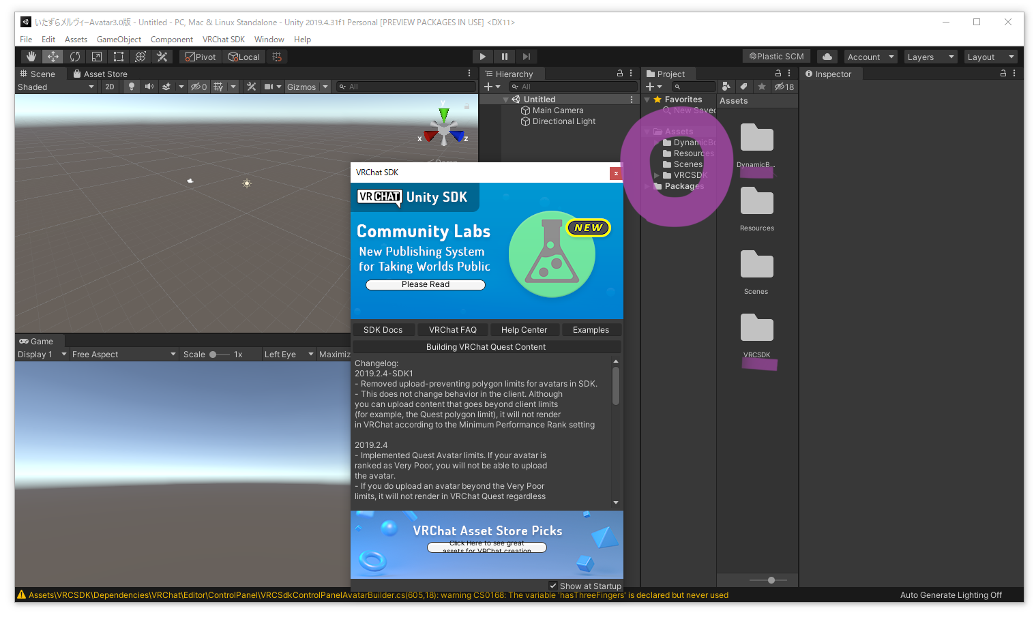Select the Move tool
Viewport: 1034px width, 617px height.
click(53, 57)
